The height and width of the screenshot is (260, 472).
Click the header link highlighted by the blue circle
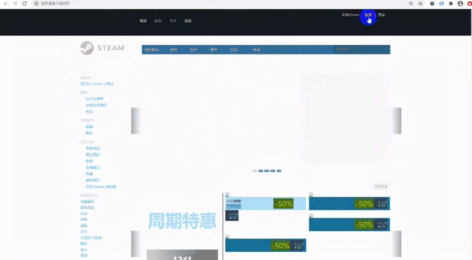click(368, 15)
